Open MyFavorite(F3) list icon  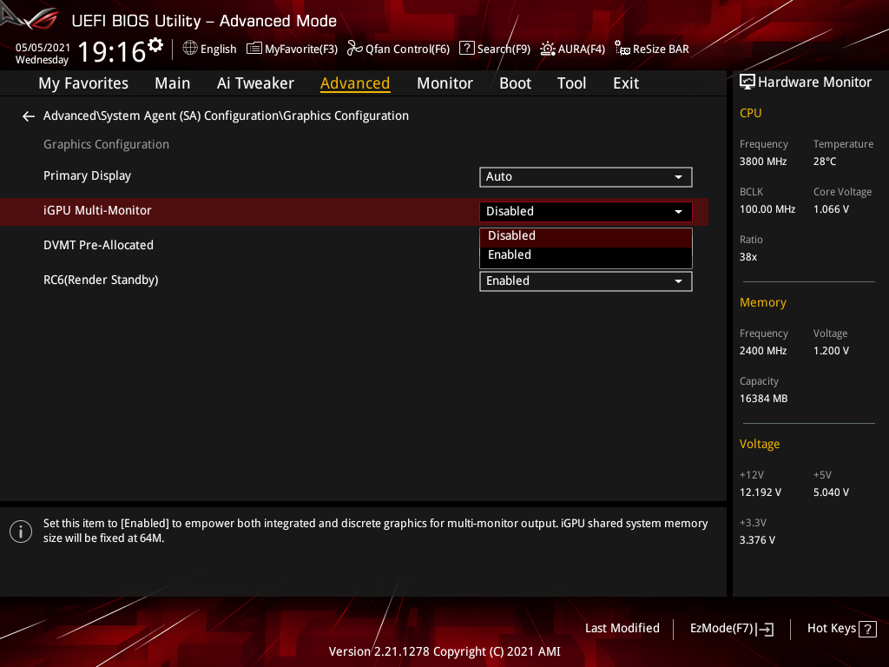(254, 49)
